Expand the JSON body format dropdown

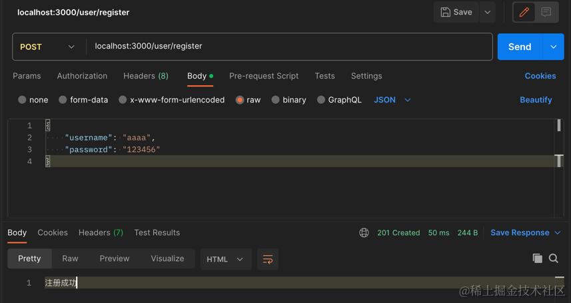[392, 100]
